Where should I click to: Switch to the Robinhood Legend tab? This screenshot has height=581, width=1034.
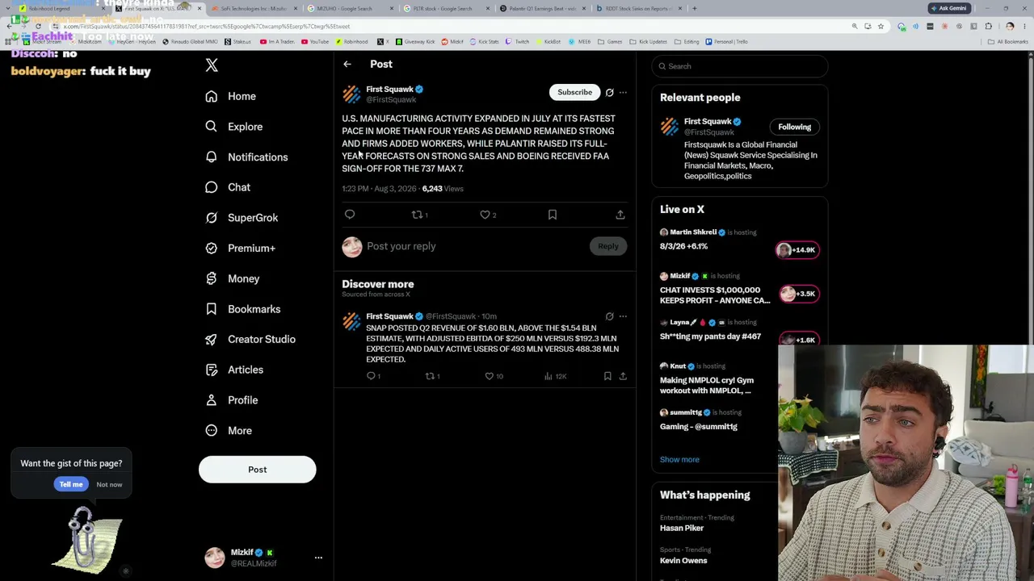[62, 9]
